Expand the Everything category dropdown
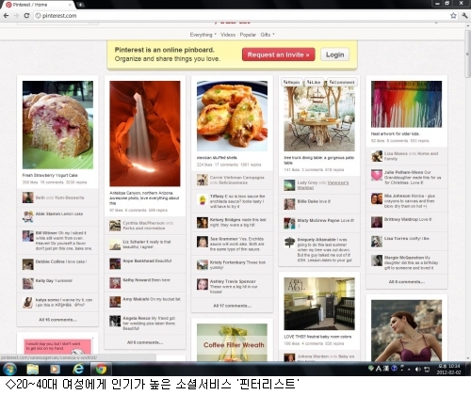471x395 pixels. 203,35
